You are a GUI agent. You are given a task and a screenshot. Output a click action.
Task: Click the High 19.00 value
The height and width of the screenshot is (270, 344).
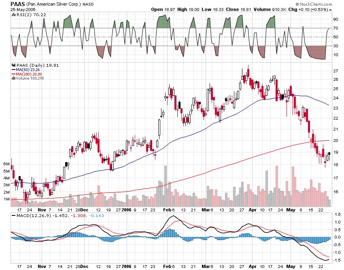pos(189,9)
